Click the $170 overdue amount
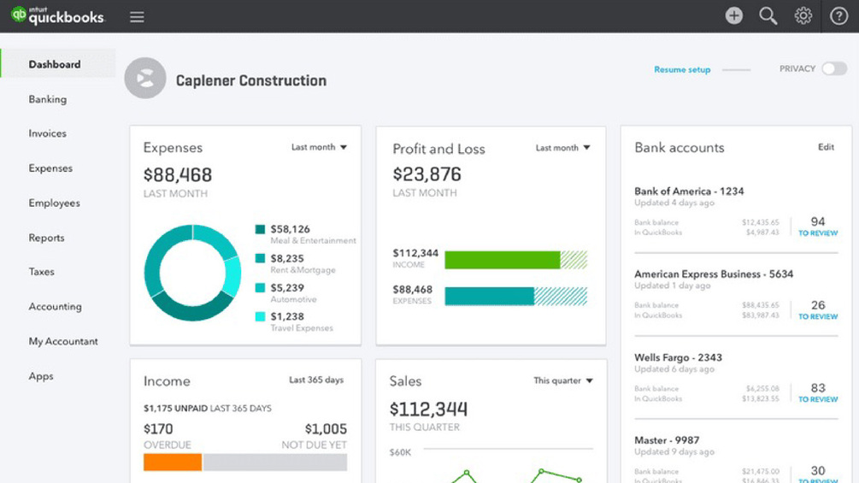Screen dimensions: 859x483 (158, 429)
